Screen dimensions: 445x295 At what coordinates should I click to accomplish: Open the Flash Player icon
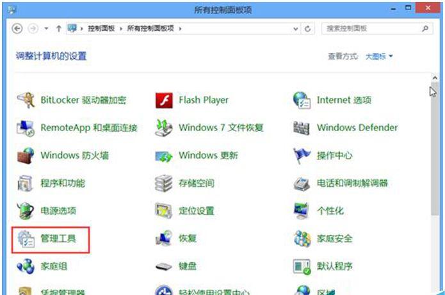pos(164,100)
